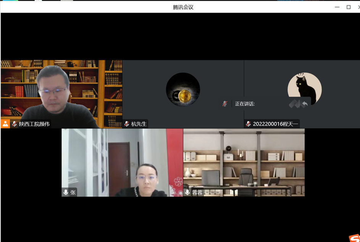Select the black cat avatar of 程天一

(x=304, y=89)
